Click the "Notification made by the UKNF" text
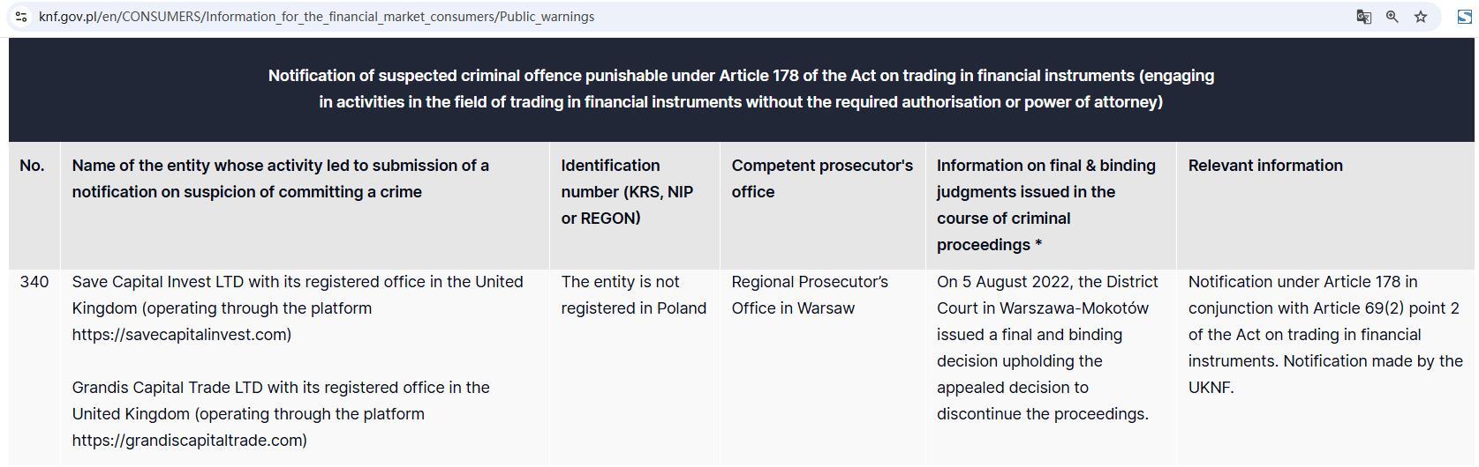 click(1324, 374)
